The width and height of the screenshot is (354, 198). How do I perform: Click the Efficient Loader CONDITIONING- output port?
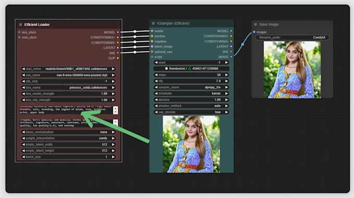coord(118,43)
